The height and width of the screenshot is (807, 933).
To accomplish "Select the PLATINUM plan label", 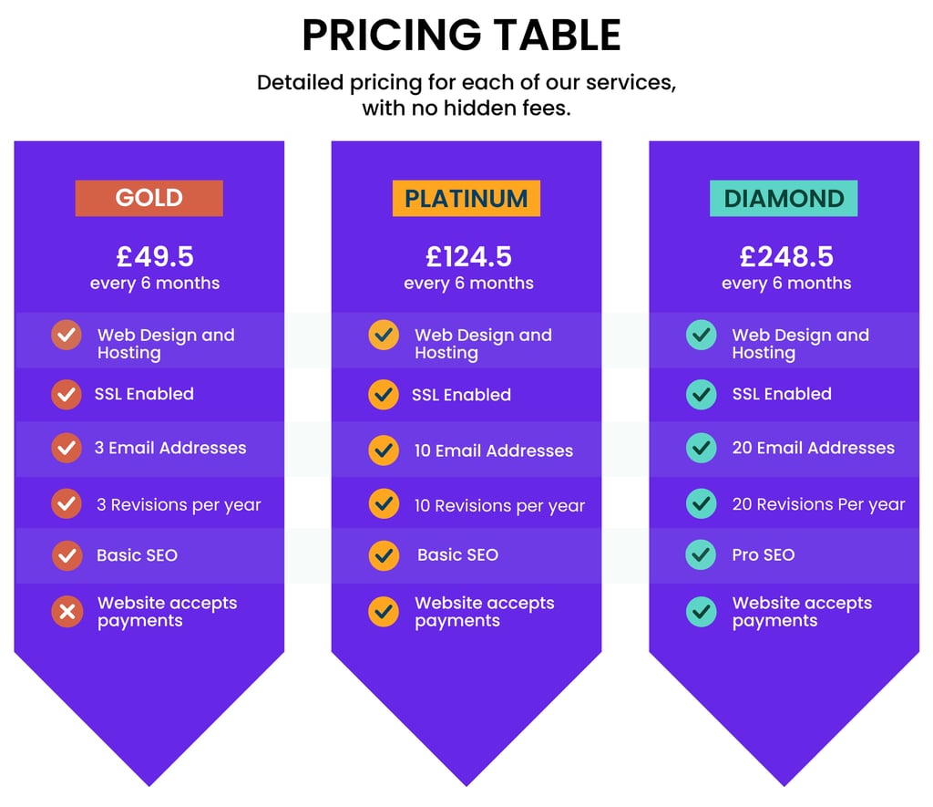I will [466, 198].
